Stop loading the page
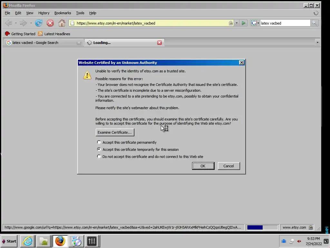The height and width of the screenshot is (248, 330). (50, 23)
